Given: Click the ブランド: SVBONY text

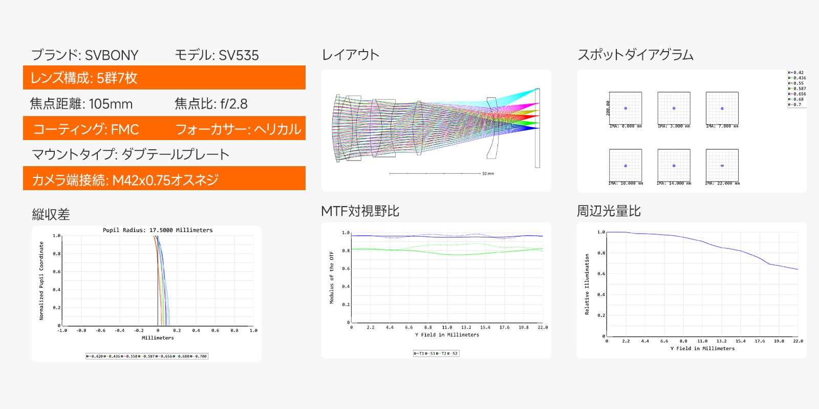Looking at the screenshot, I should coord(85,55).
